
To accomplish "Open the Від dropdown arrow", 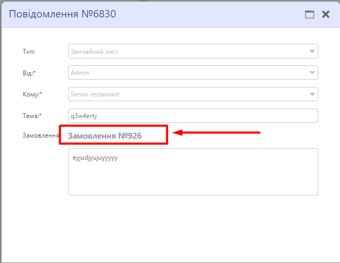I will (312, 73).
